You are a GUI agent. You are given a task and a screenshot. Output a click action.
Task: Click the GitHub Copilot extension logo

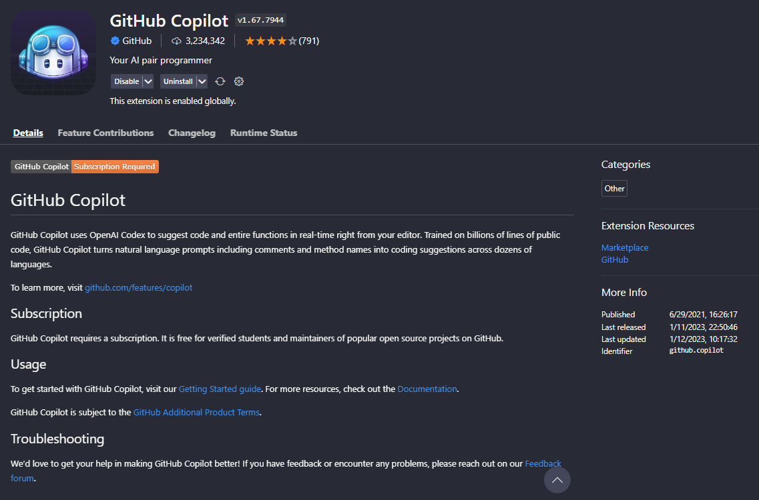pos(53,53)
